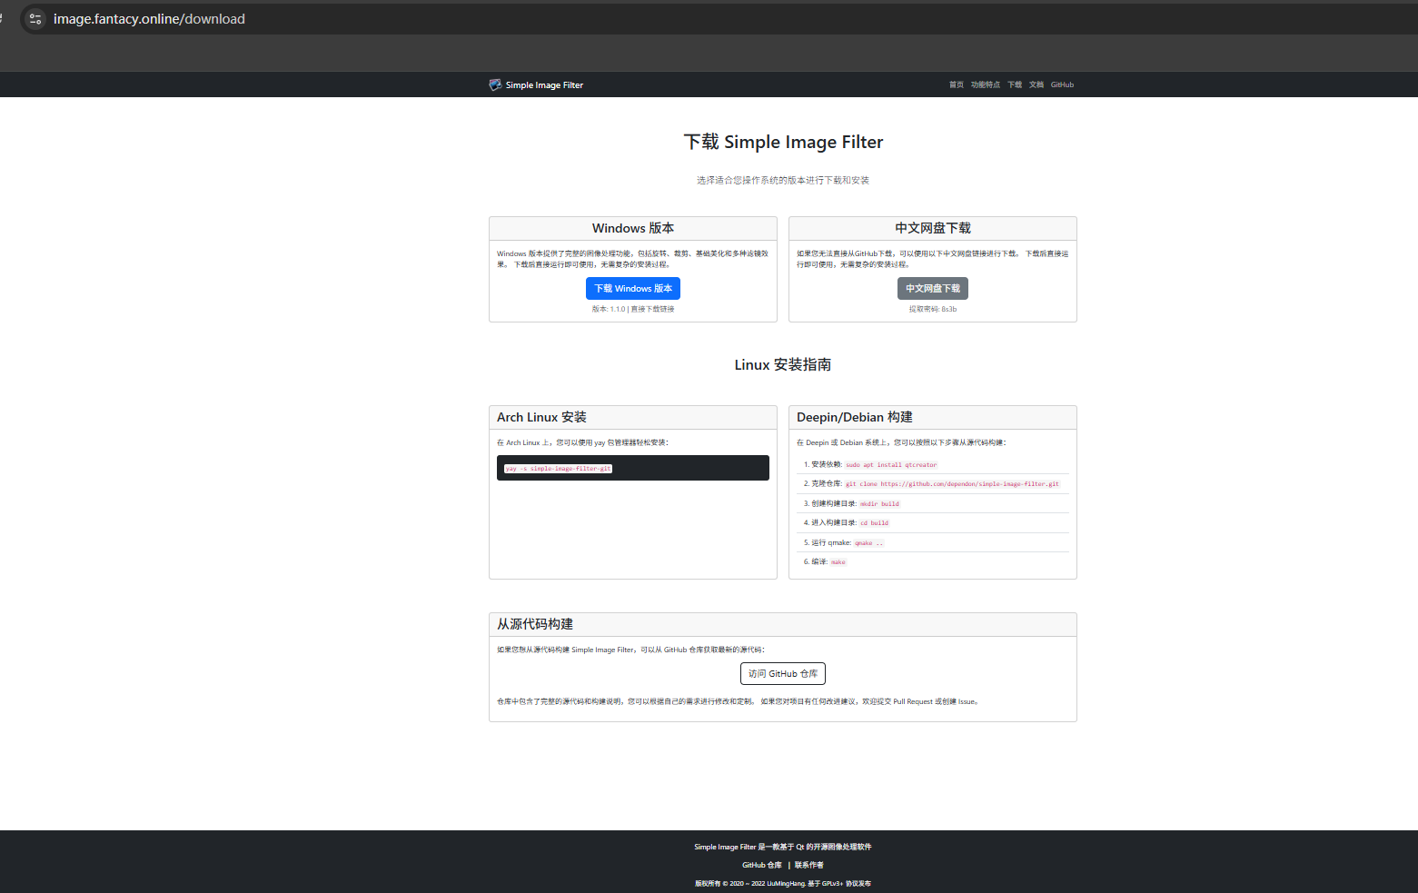Click the 版本: 1.1.0 | 直接下载链接 text

pyautogui.click(x=633, y=309)
